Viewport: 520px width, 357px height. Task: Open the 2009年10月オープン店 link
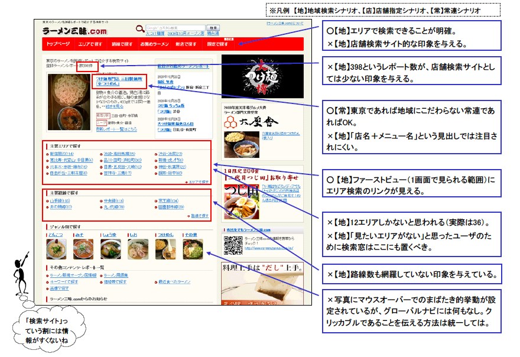point(186,34)
